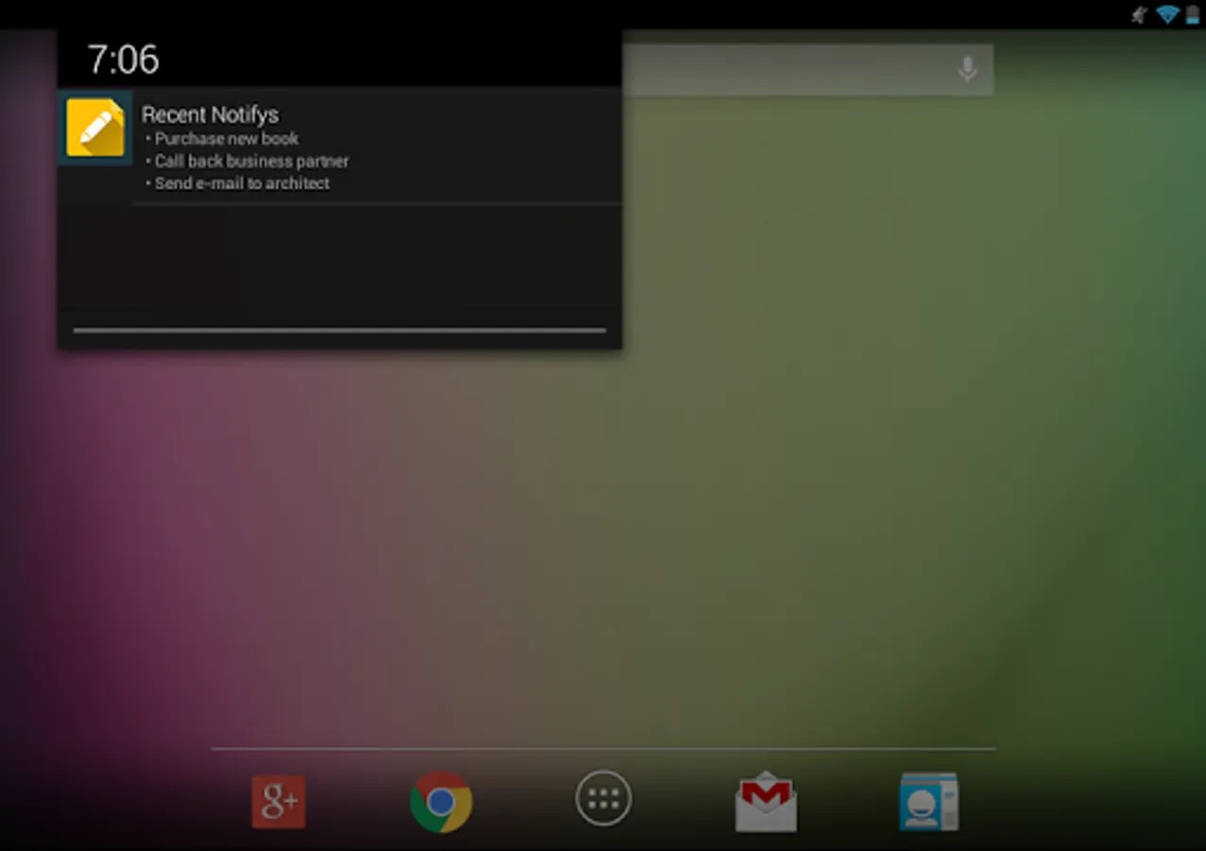The height and width of the screenshot is (851, 1206).
Task: Tap the Google search bar
Action: pos(807,69)
